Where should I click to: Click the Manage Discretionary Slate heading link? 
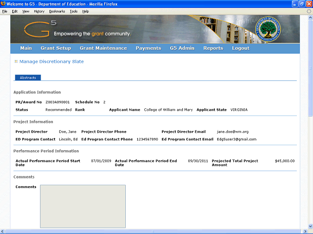coord(51,61)
